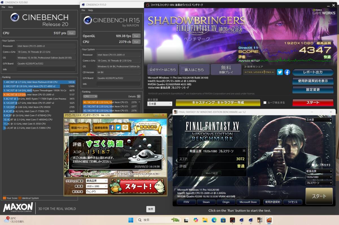Image resolution: width=339 pixels, height=225 pixels.
Task: Show the FFXV 使用許諾契約 license agreement
Action: (273, 202)
